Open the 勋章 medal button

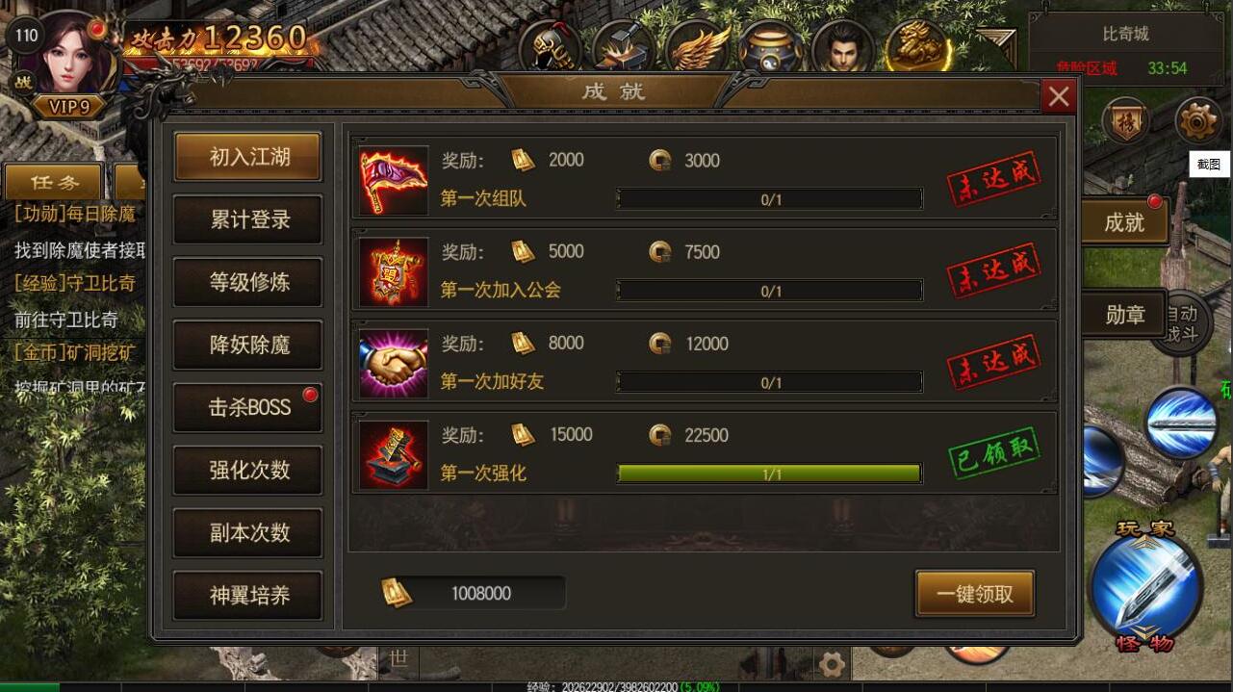pyautogui.click(x=1124, y=315)
